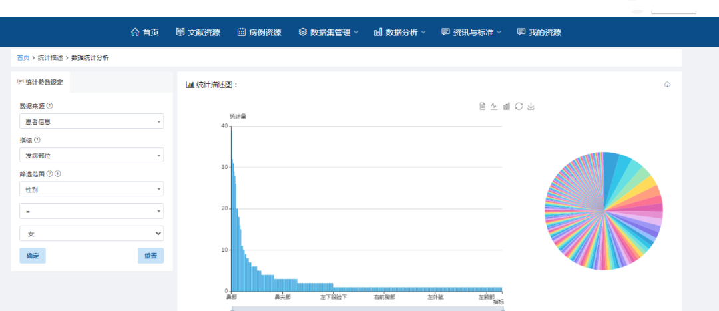Click the cloud download icon in panel corner
The image size is (719, 311).
[x=667, y=85]
